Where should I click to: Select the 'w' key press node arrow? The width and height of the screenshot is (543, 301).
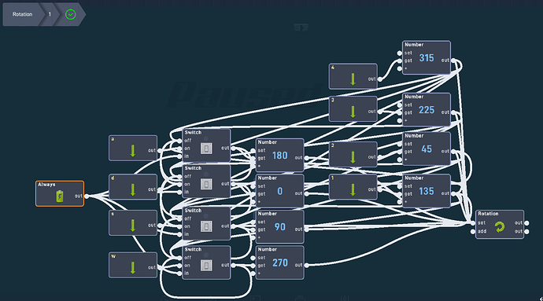click(x=133, y=268)
